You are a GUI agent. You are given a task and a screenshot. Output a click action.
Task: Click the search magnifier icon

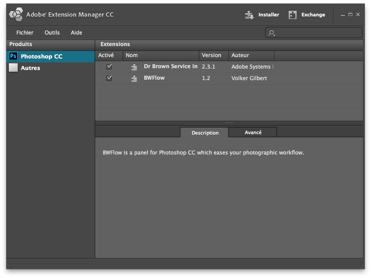(272, 33)
